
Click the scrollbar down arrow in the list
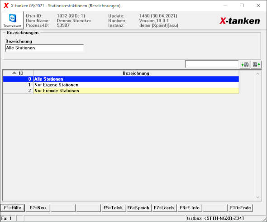[258, 197]
